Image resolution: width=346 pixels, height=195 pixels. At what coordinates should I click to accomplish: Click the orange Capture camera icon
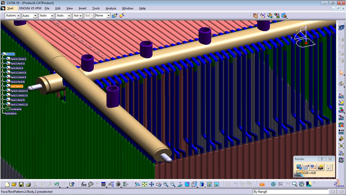pos(262,184)
